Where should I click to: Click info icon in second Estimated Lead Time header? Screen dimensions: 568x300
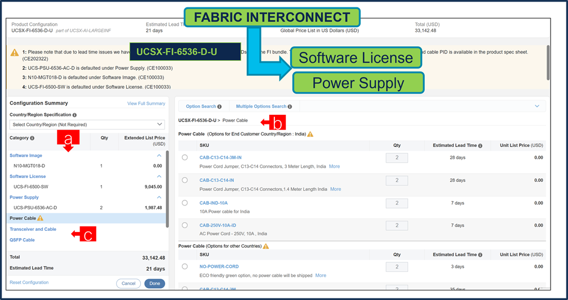pyautogui.click(x=480, y=255)
